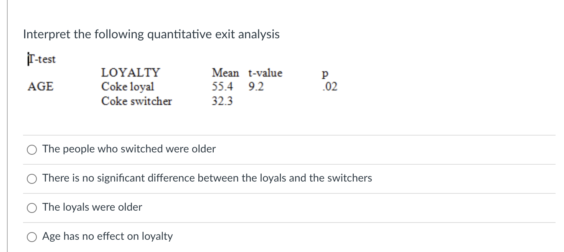Click the answer text 'Age has no effect on loyalty'

point(107,236)
